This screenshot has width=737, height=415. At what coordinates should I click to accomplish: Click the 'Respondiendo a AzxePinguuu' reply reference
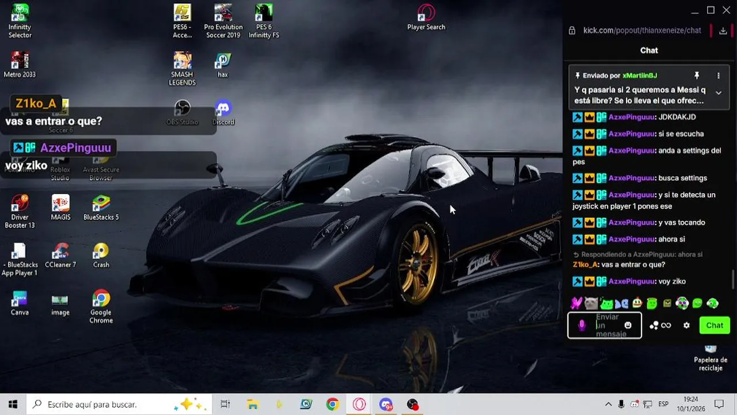click(638, 254)
